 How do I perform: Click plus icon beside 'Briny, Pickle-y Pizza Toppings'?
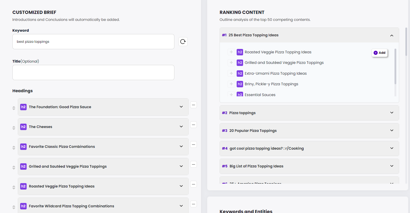point(231,84)
